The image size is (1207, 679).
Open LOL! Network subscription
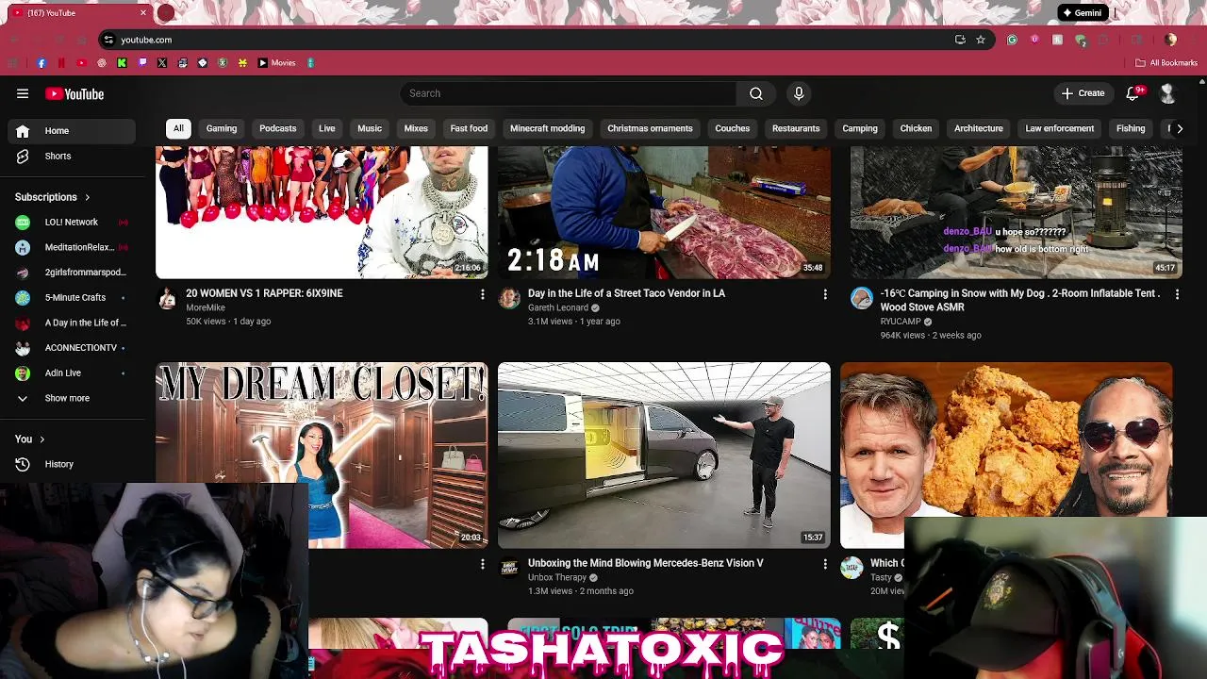point(72,223)
